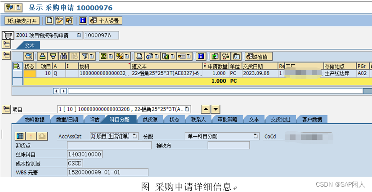Viewport: 372px width, 192px height.
Task: Switch to the 供货源 tab
Action: point(150,120)
